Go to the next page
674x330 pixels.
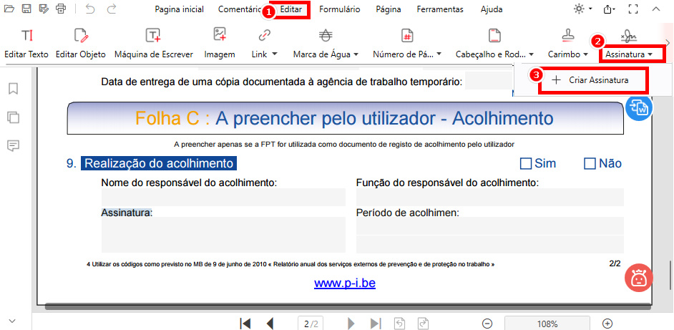(351, 324)
